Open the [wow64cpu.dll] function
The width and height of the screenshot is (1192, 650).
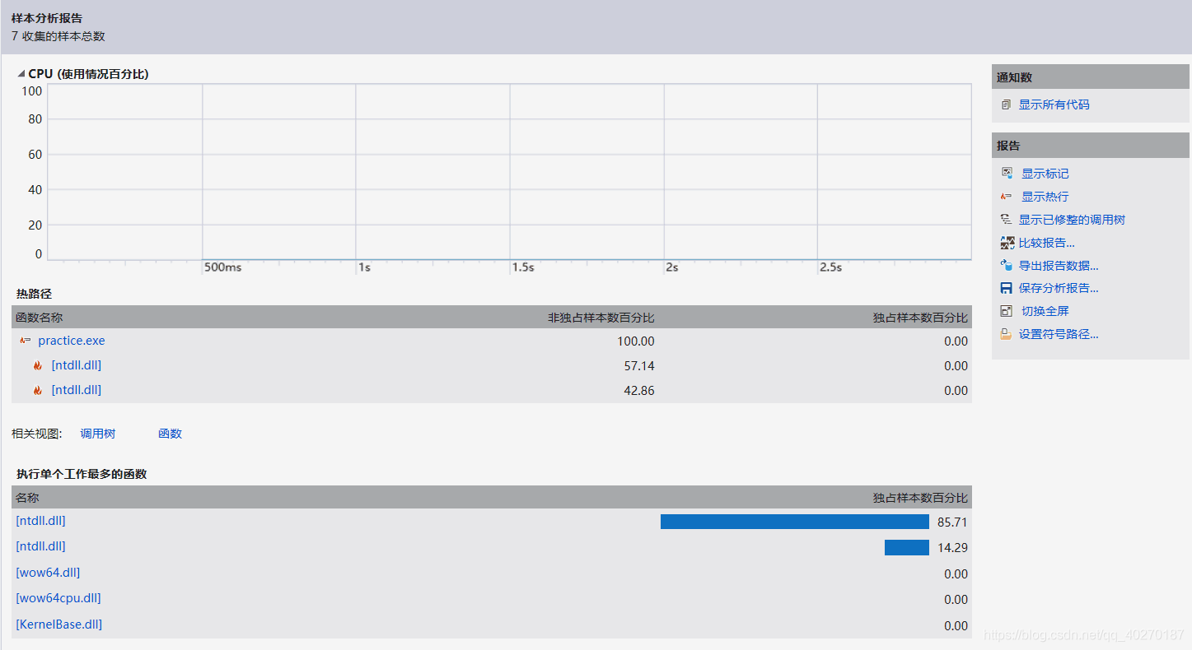(58, 598)
